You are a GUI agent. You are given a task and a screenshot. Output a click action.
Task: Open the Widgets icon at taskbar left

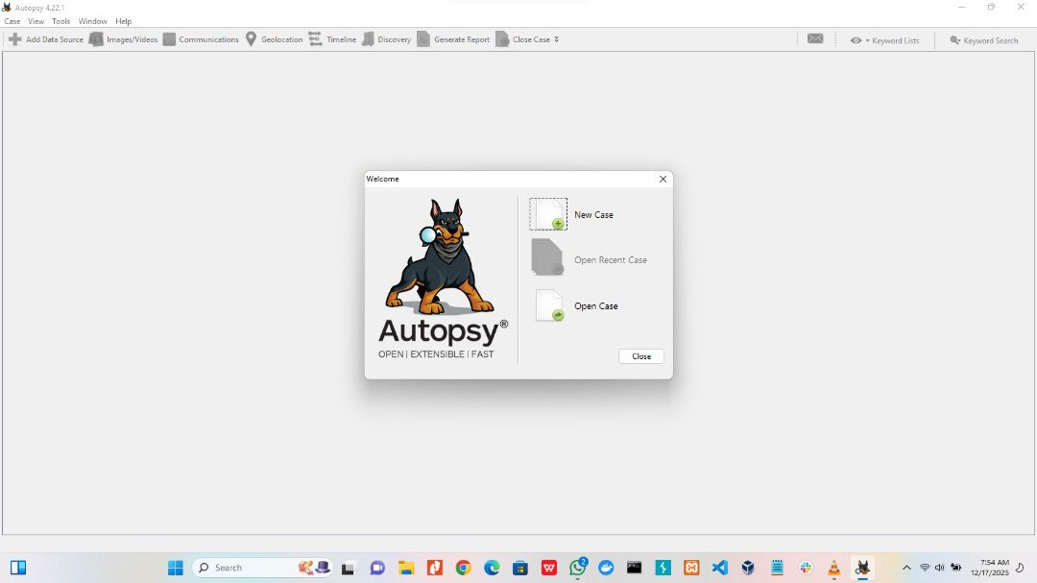click(18, 568)
